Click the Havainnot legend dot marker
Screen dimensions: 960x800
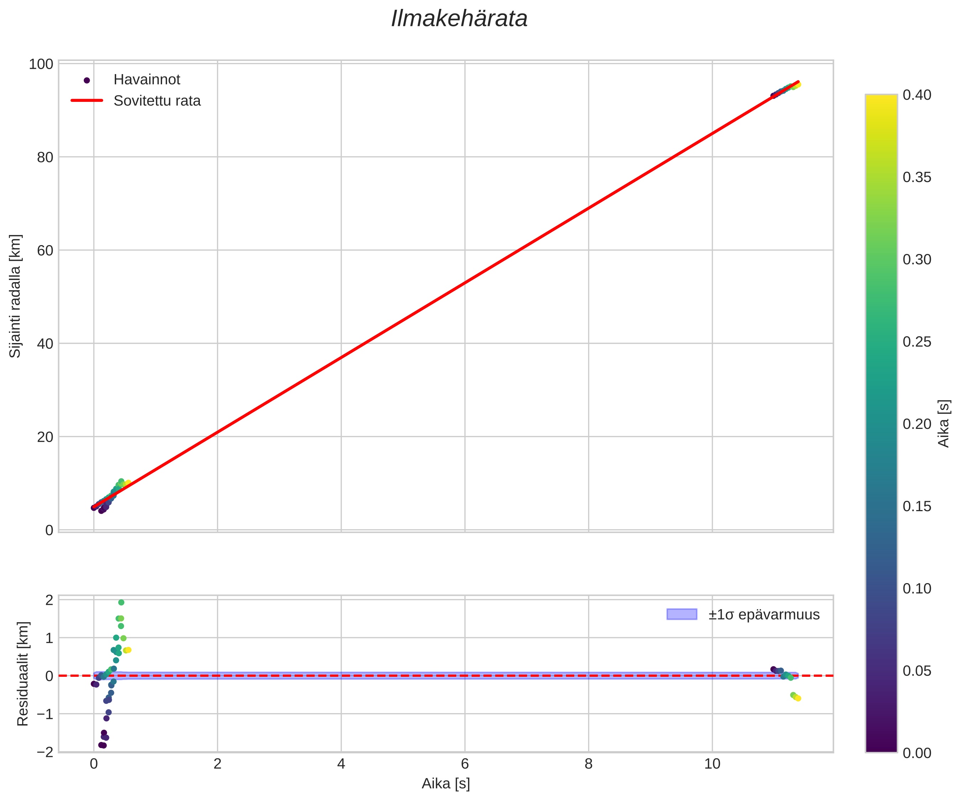[87, 80]
